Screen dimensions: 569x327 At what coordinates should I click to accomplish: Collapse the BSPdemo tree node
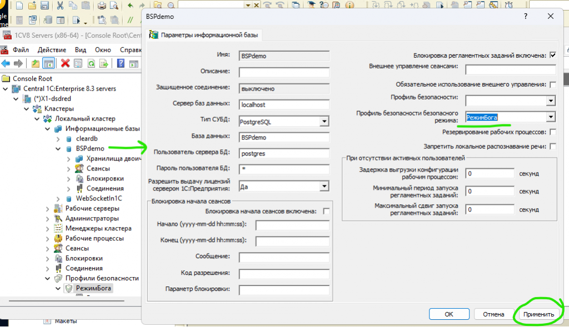tap(58, 149)
